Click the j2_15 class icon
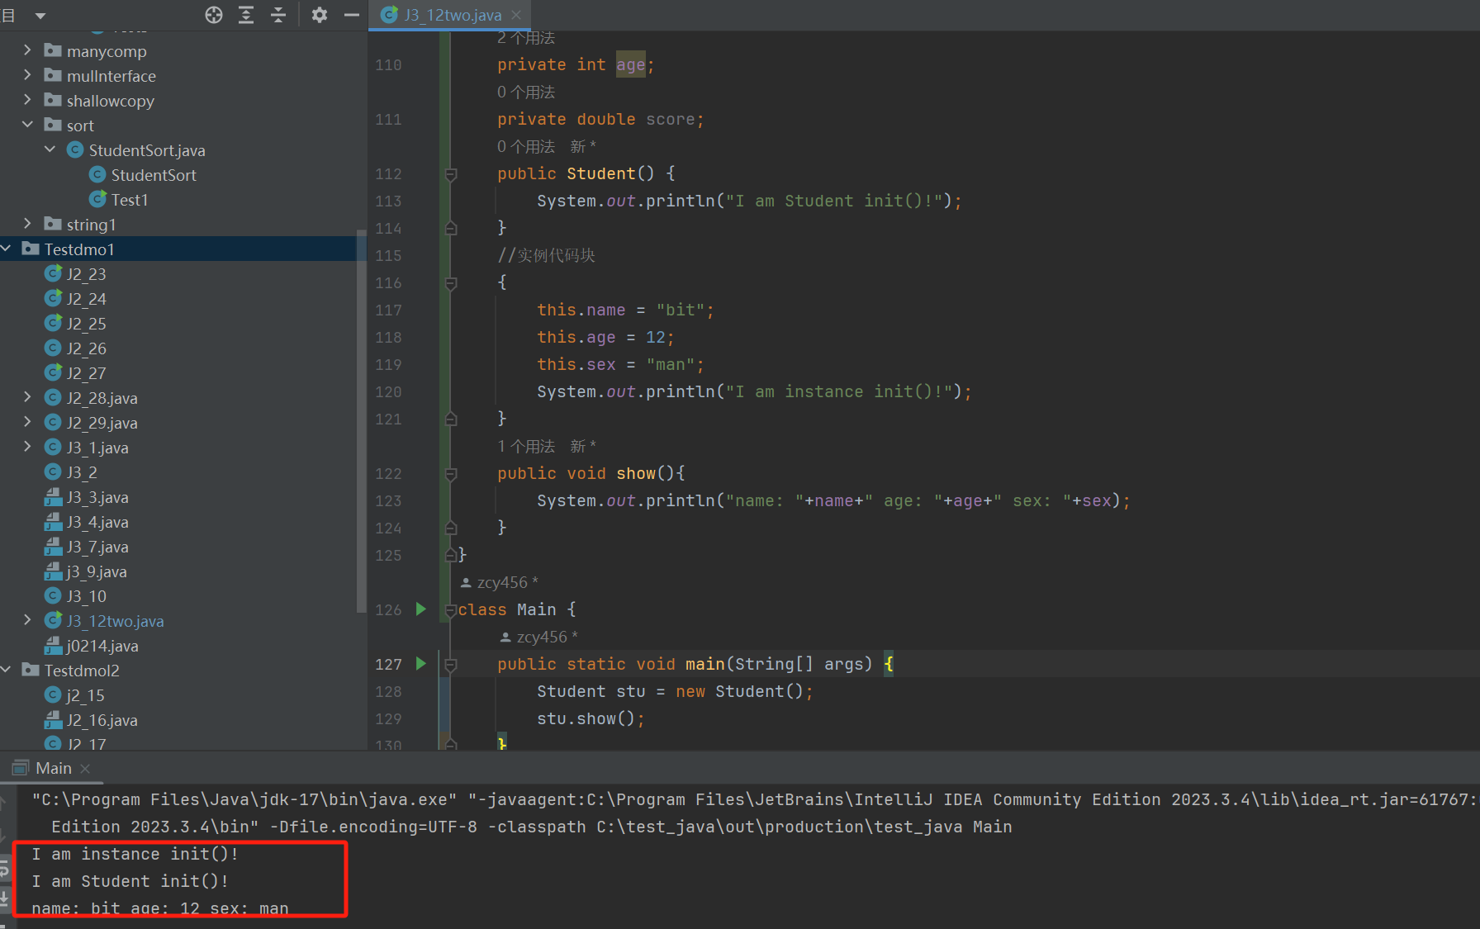1480x929 pixels. click(x=53, y=694)
